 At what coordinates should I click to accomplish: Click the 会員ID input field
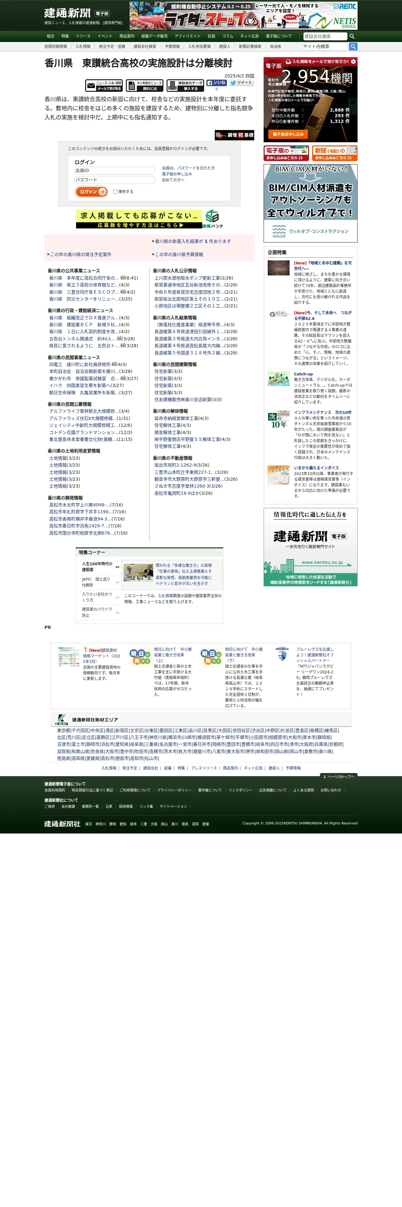(114, 170)
